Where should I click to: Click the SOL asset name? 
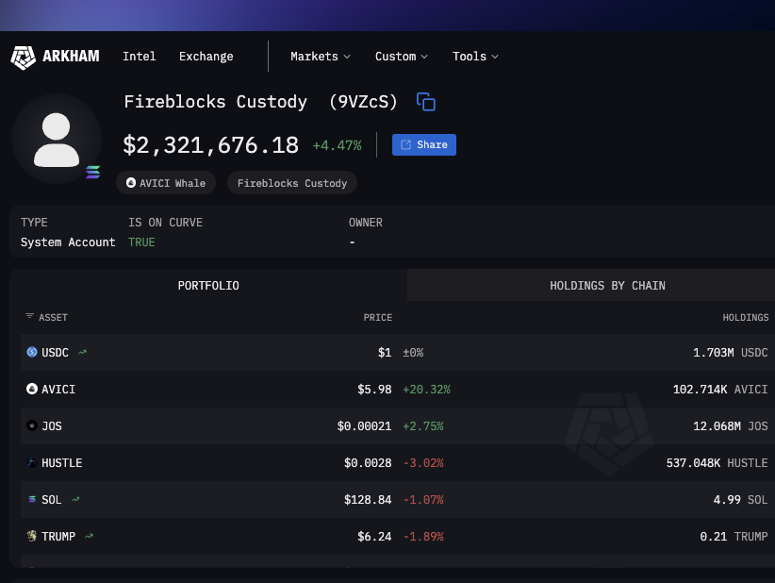pyautogui.click(x=52, y=499)
